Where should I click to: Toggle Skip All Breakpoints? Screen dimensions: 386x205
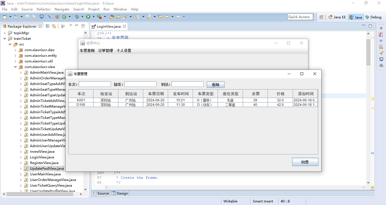pos(49,17)
